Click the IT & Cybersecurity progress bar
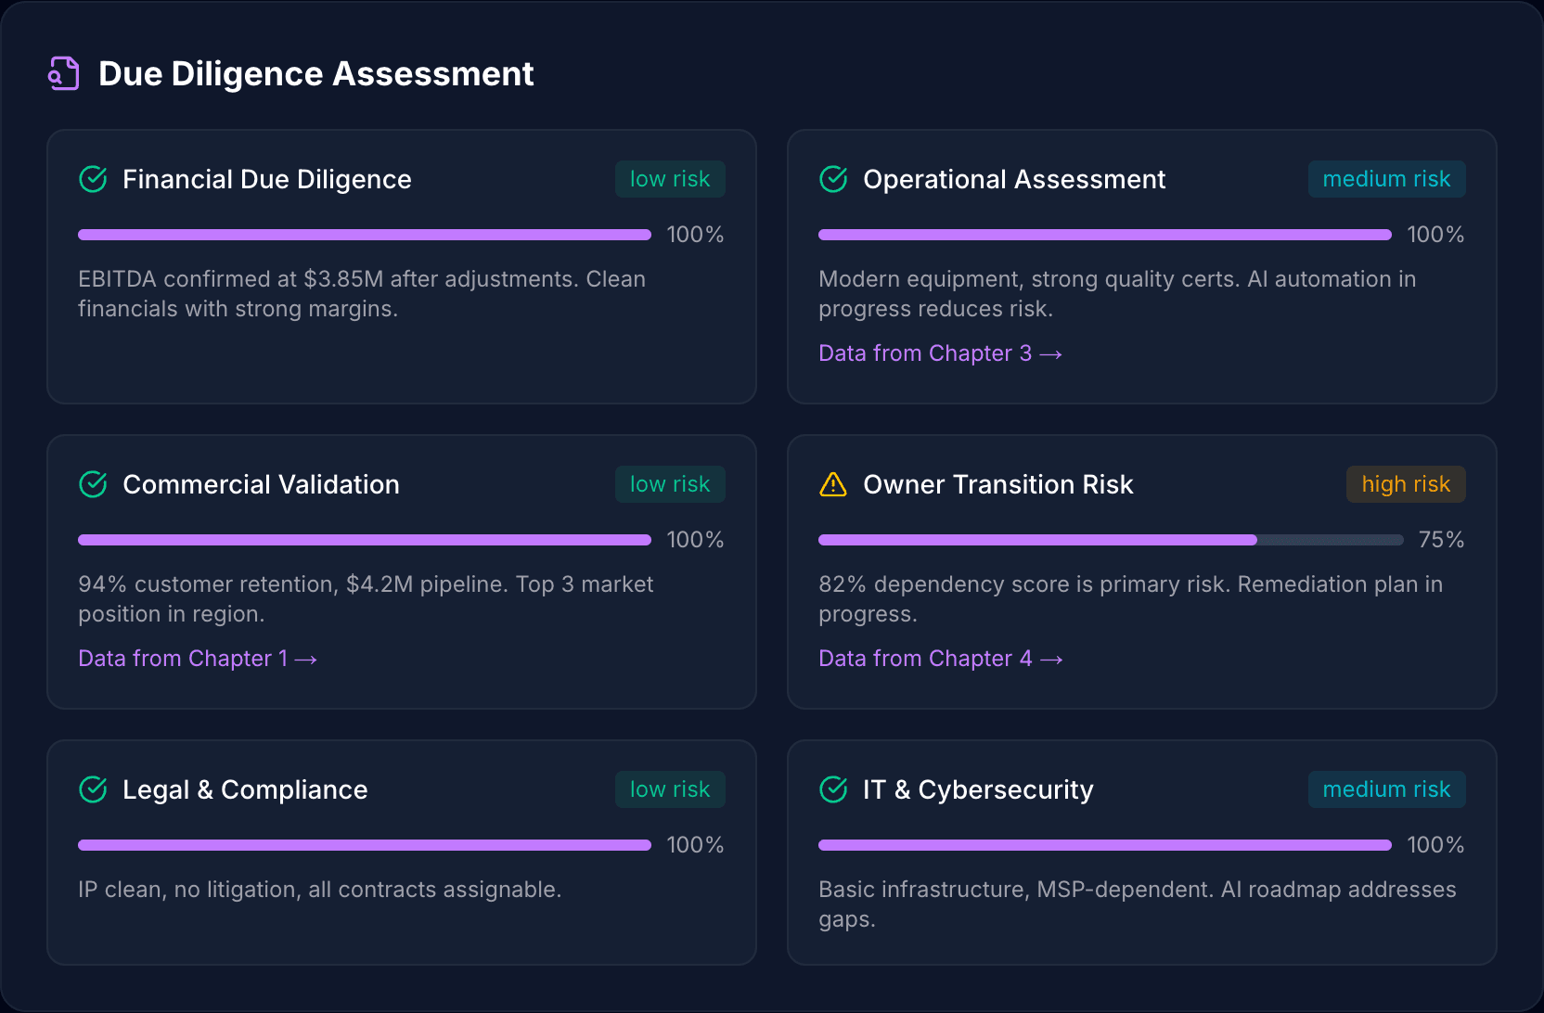The height and width of the screenshot is (1013, 1544). coord(1105,845)
